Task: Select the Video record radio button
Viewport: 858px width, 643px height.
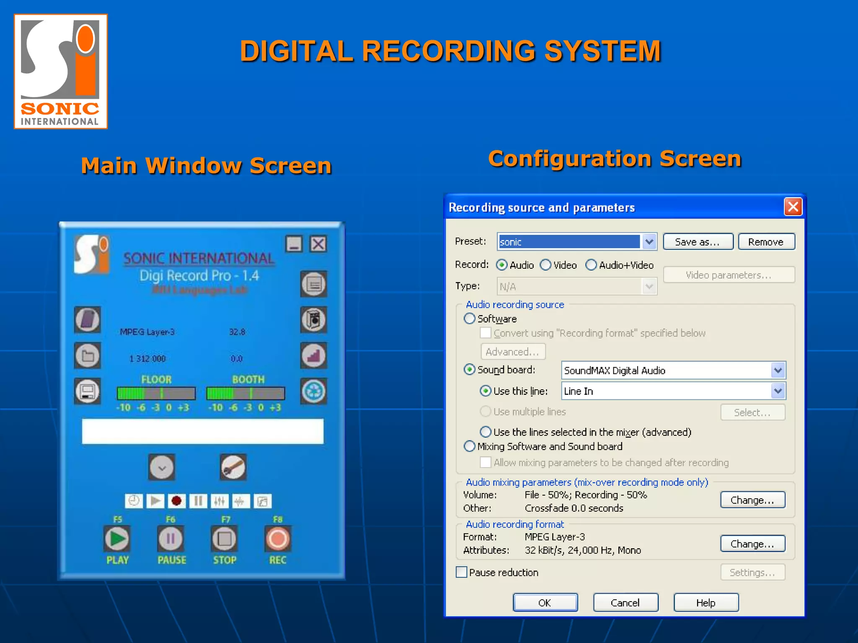Action: (546, 265)
